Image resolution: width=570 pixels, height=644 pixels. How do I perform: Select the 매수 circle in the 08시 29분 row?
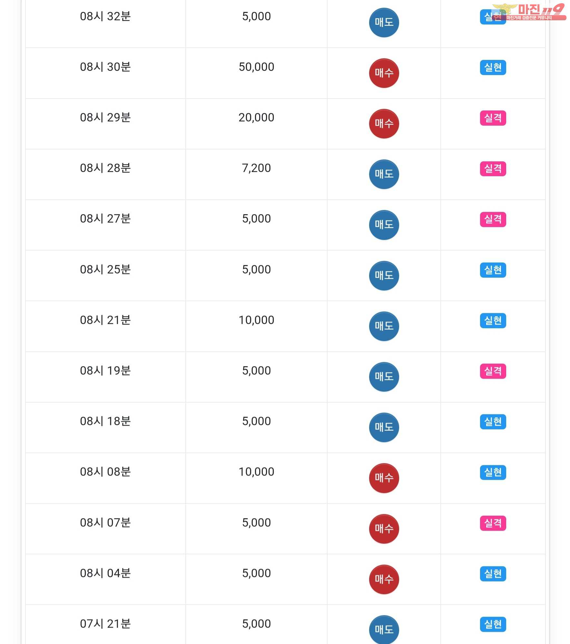point(384,124)
